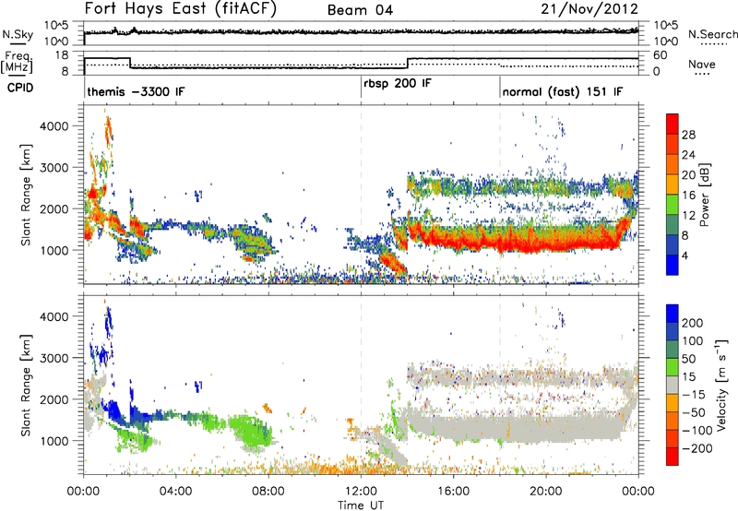Screen dimensions: 738x511
Task: Click the '4000' tick on the power panel
Action: (x=54, y=126)
